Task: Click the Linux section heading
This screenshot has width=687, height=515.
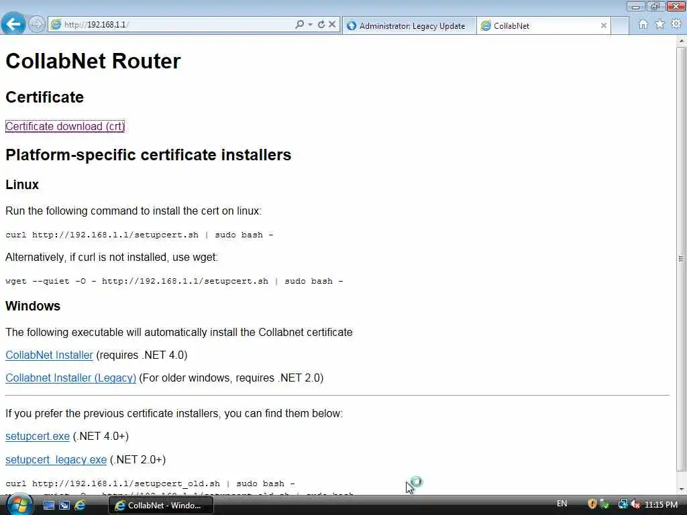Action: [x=22, y=185]
